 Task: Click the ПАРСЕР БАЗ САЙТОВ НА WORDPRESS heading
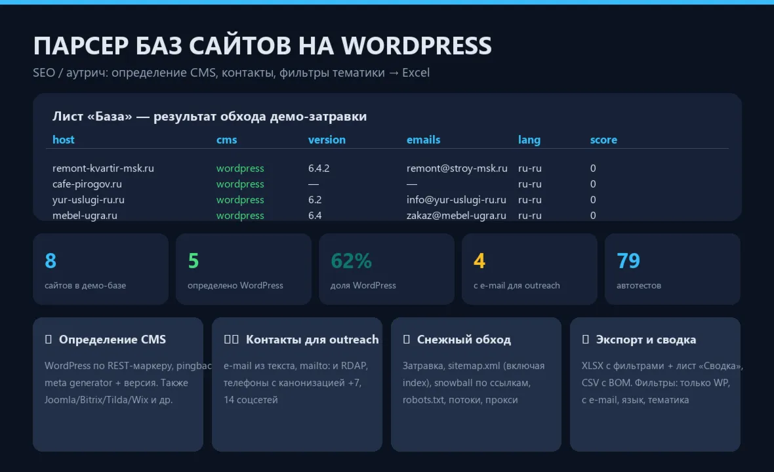pyautogui.click(x=262, y=46)
